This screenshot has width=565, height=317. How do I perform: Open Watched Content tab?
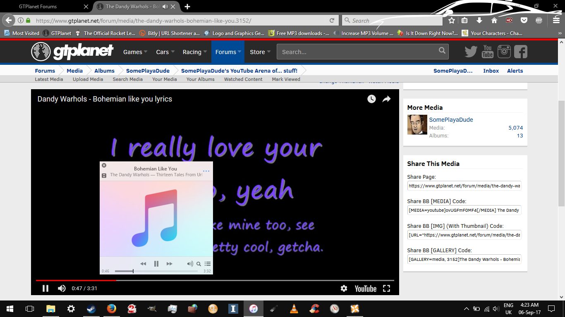click(x=243, y=79)
